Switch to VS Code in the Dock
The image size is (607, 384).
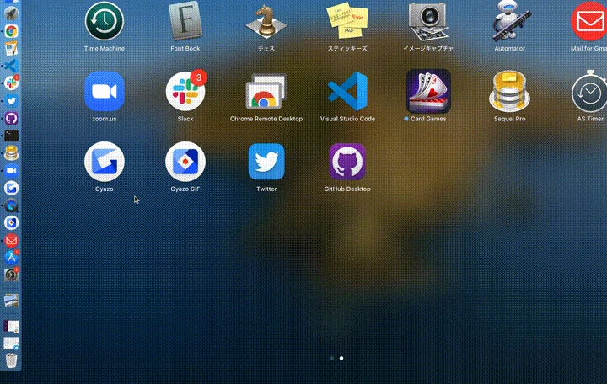coord(11,66)
